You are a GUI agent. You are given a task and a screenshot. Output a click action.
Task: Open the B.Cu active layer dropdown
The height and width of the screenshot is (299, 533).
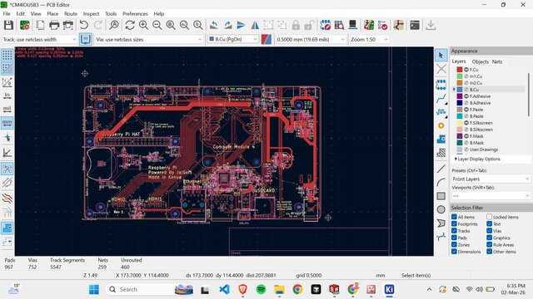[233, 39]
